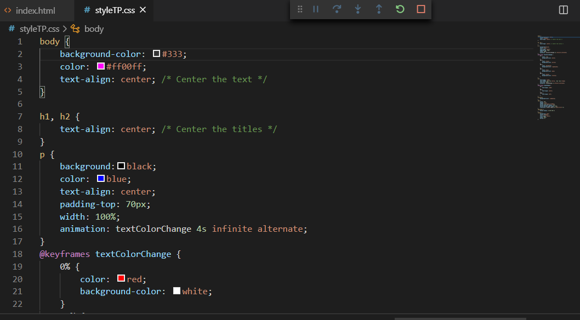Click line number 1 in gutter

tap(20, 42)
